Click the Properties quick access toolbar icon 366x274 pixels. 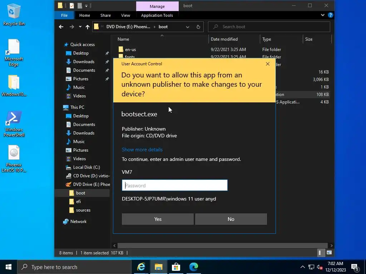click(71, 6)
